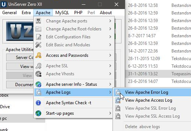Open the General menu
Screen dimensions: 191x131
point(9,13)
